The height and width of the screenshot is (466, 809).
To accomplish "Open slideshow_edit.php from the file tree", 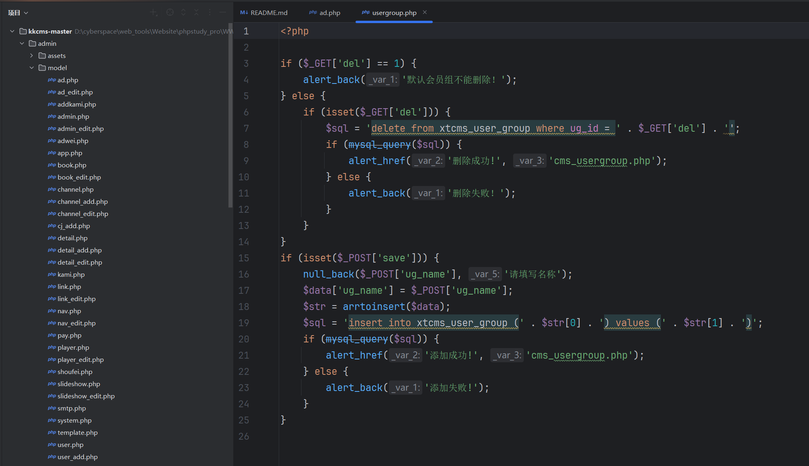I will point(86,396).
